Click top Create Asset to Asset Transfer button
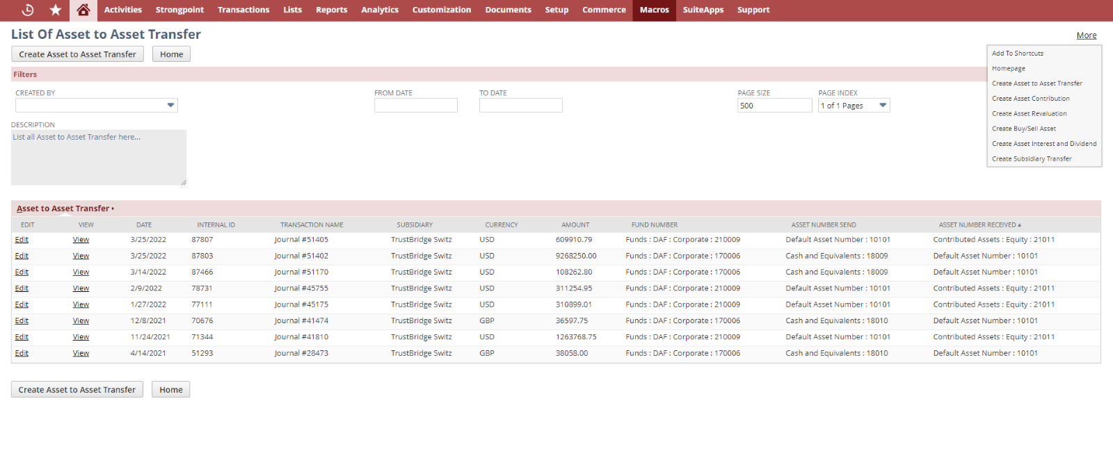 pos(78,54)
